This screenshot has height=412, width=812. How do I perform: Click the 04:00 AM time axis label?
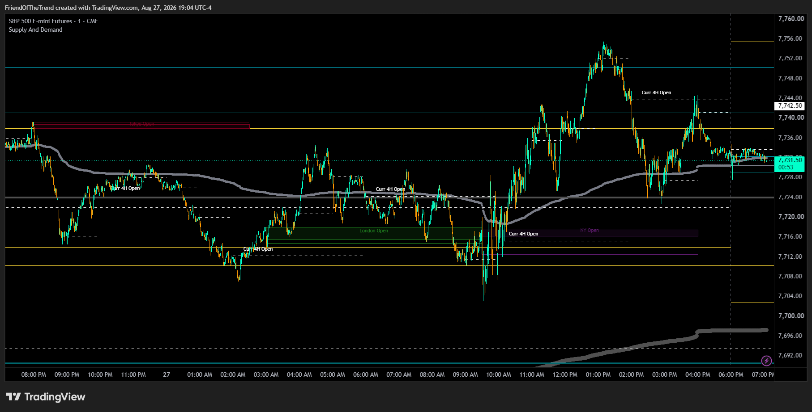pyautogui.click(x=299, y=374)
